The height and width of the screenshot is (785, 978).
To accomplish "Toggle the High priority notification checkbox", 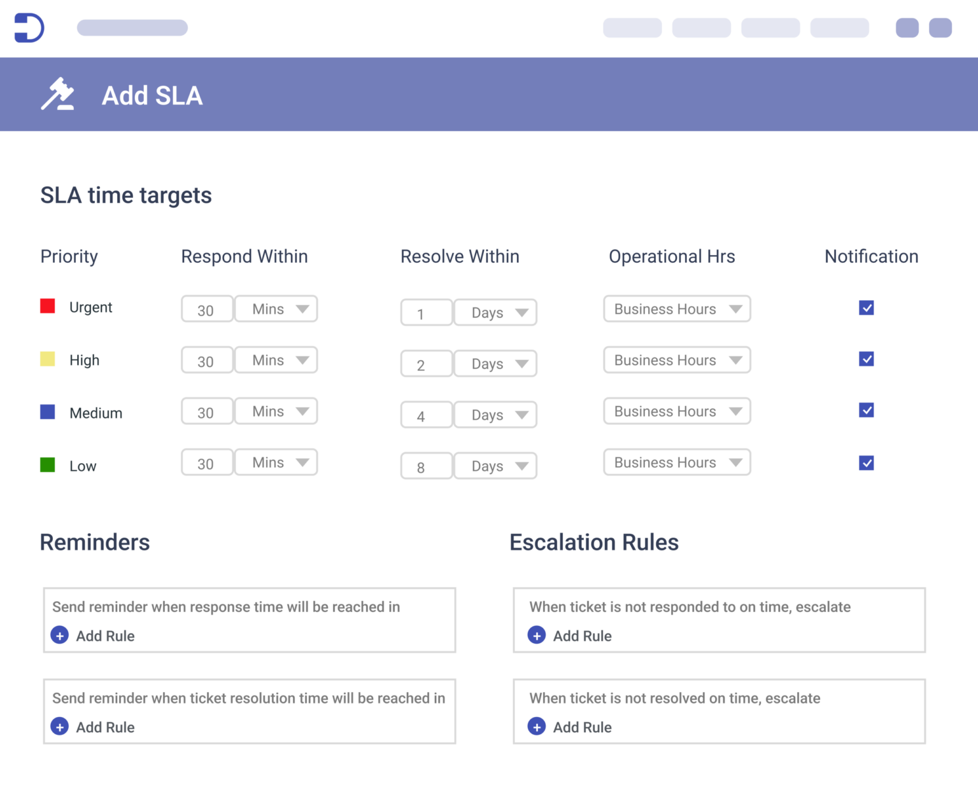I will tap(866, 359).
